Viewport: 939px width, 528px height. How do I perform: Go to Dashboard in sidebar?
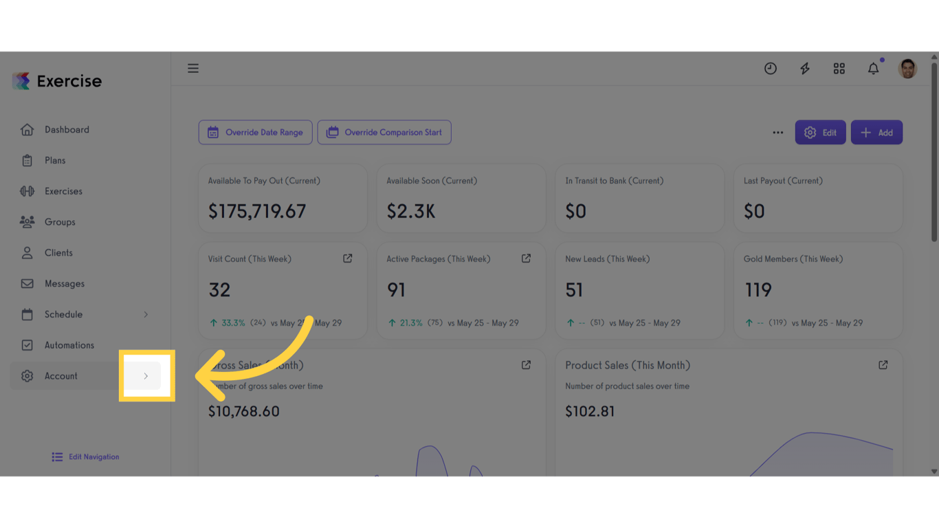[67, 129]
